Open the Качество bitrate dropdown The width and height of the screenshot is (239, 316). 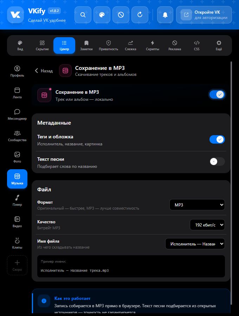[207, 225]
